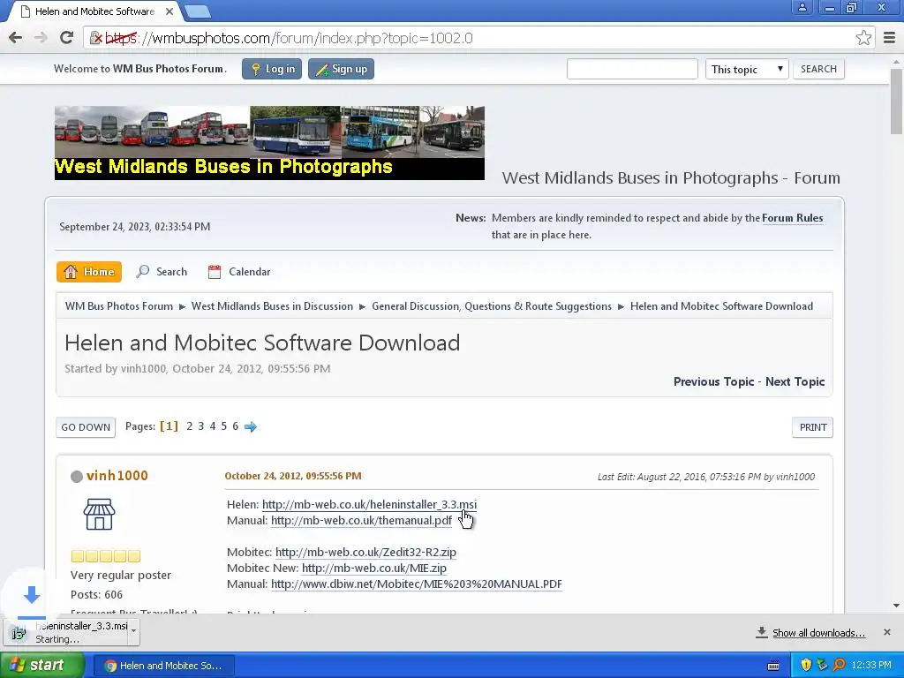The width and height of the screenshot is (904, 678).
Task: Open page 4 of the topic
Action: (212, 426)
